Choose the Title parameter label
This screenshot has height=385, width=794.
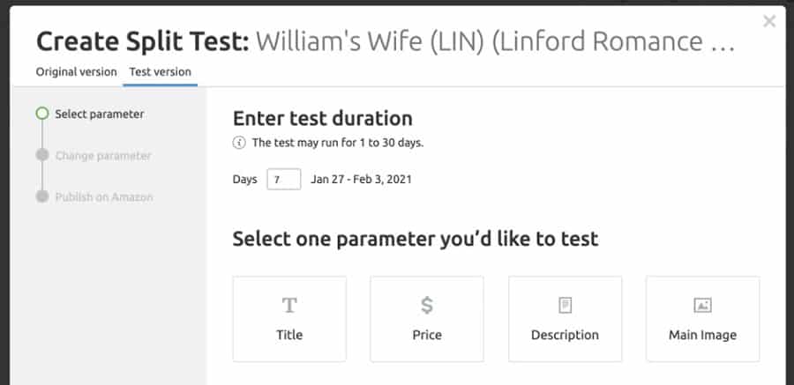(x=289, y=335)
